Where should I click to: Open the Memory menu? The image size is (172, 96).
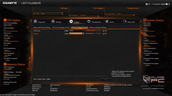pyautogui.click(x=59, y=21)
